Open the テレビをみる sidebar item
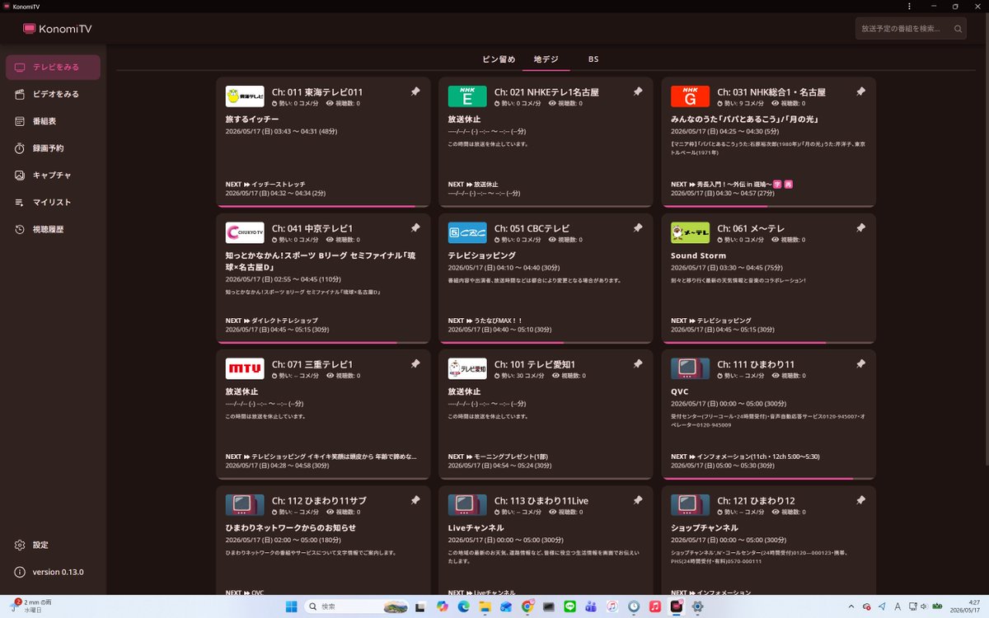 pos(54,68)
